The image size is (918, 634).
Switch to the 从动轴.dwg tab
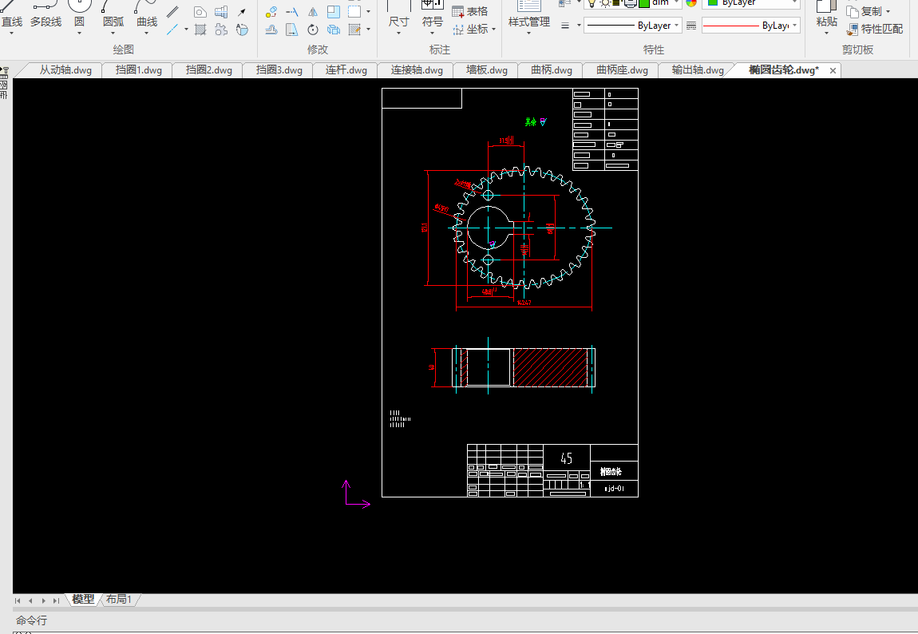pyautogui.click(x=65, y=70)
